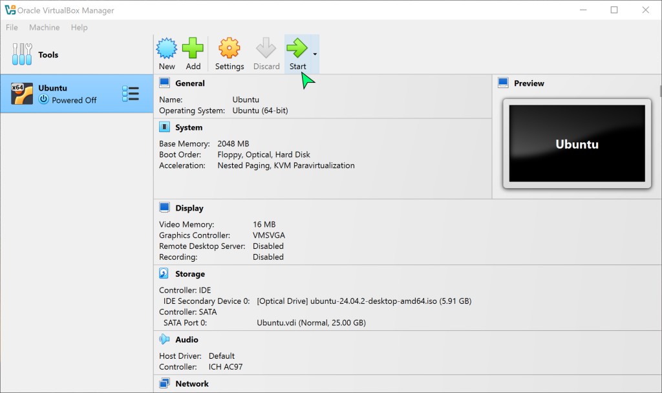The image size is (662, 393).
Task: Click the Tools wrench icon in sidebar
Action: point(22,55)
